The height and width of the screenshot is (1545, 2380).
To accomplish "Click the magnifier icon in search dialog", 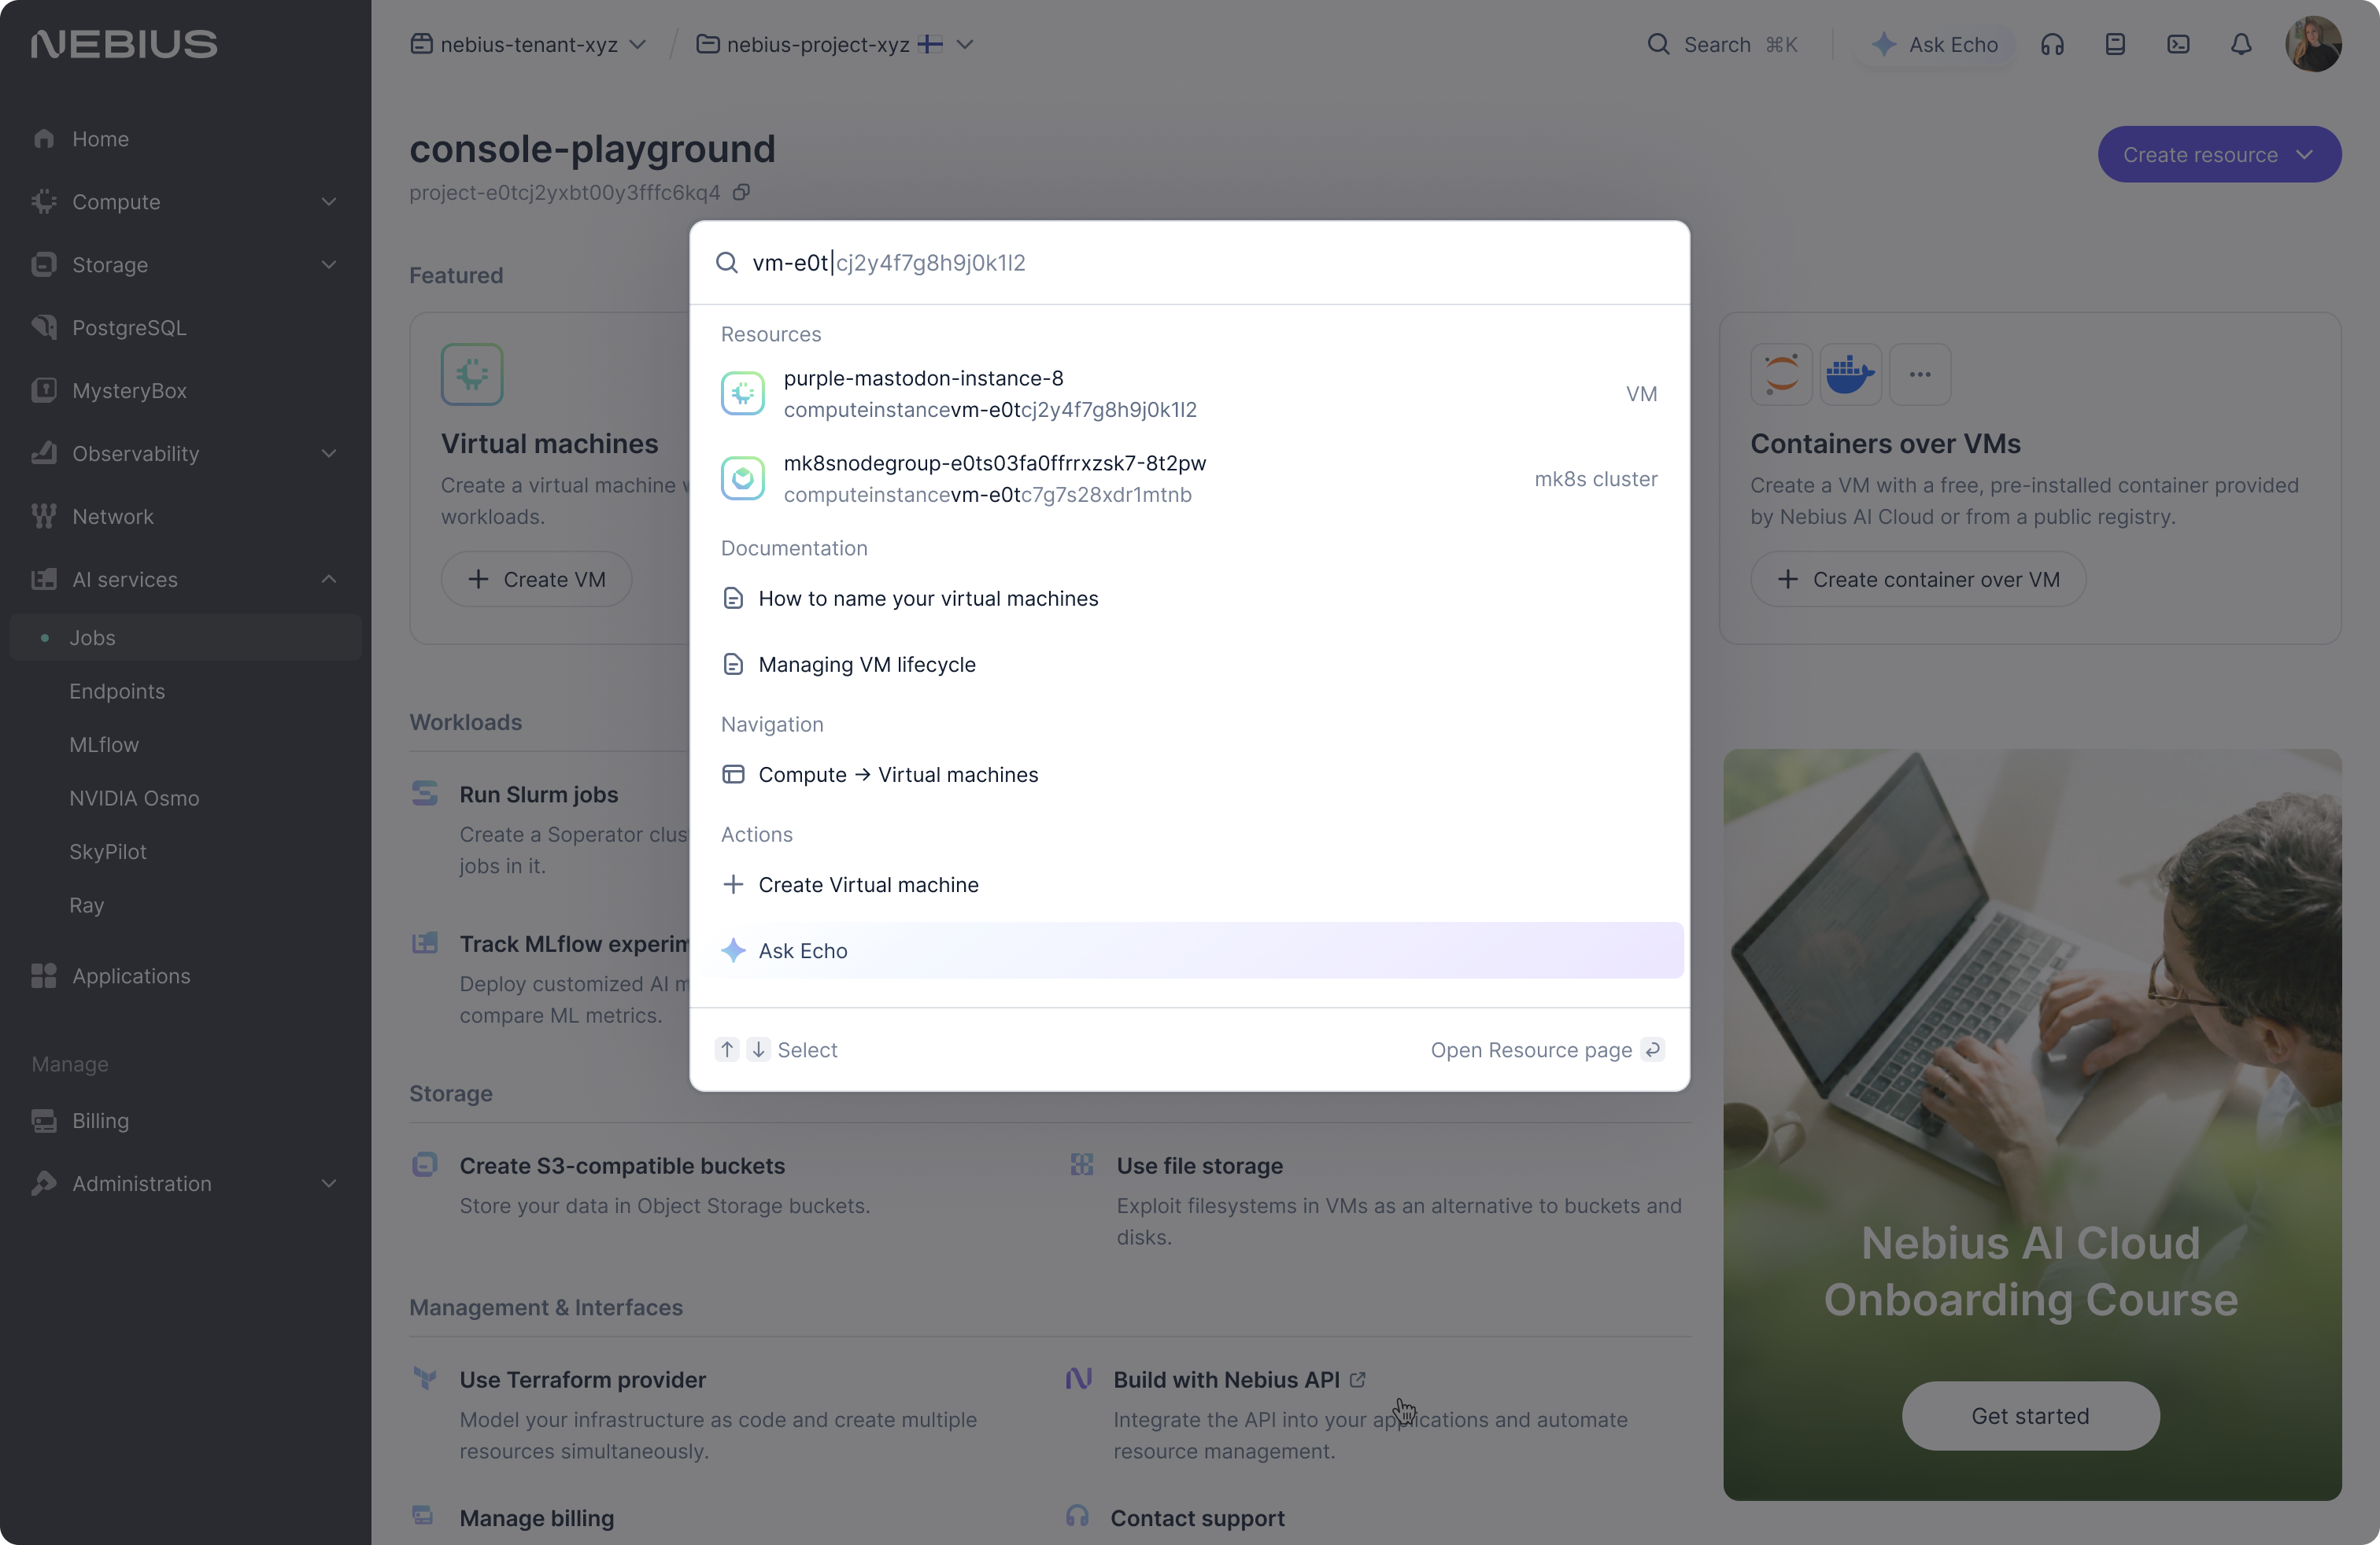I will 727,263.
